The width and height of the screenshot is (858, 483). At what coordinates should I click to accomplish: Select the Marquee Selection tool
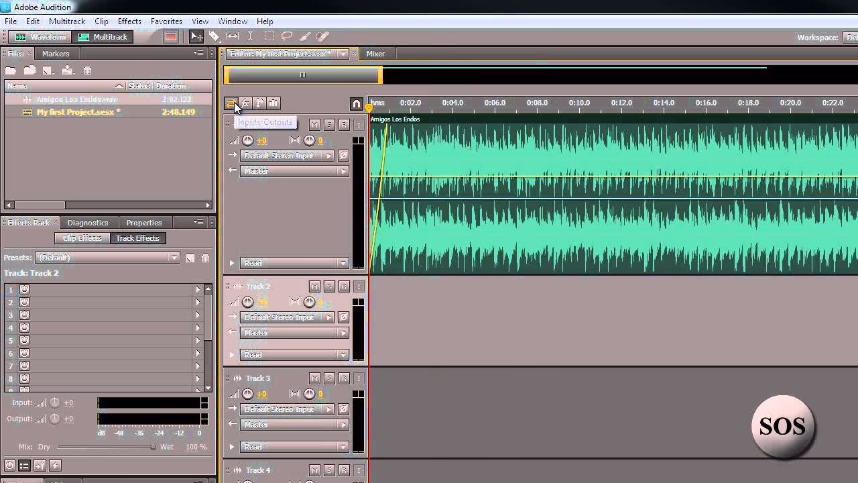point(269,37)
